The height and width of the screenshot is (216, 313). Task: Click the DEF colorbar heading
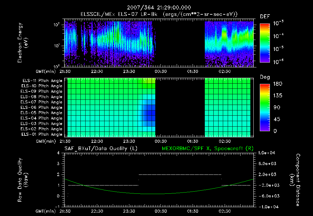[265, 17]
